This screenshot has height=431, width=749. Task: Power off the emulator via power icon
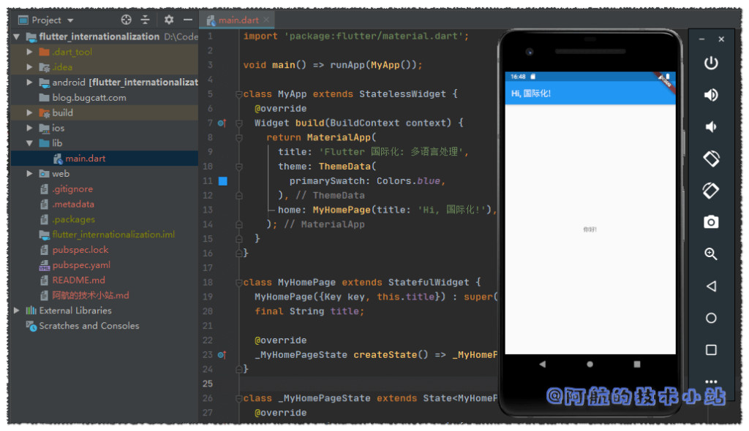pos(711,63)
